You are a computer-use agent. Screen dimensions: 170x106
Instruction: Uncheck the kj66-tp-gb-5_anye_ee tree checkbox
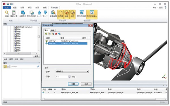tap(16, 27)
